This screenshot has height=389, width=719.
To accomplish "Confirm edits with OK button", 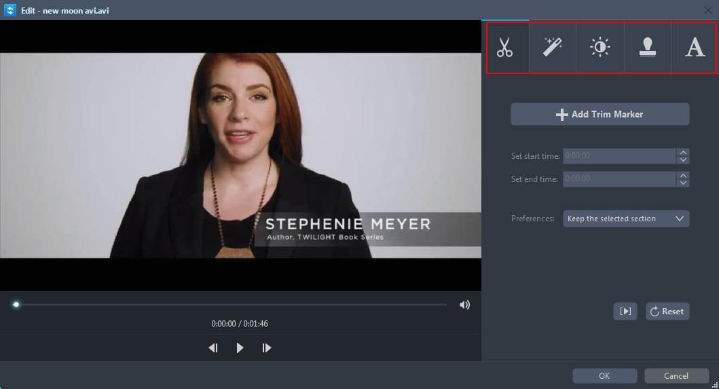I will 604,375.
